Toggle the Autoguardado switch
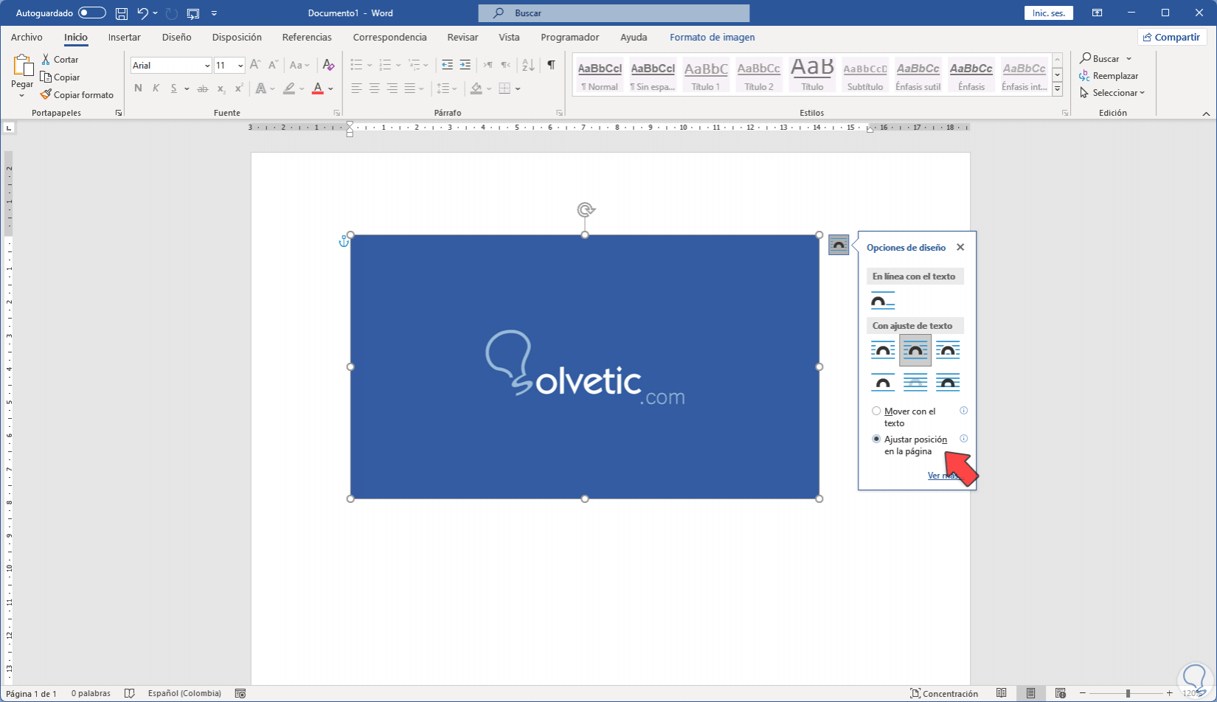This screenshot has height=702, width=1217. [92, 13]
